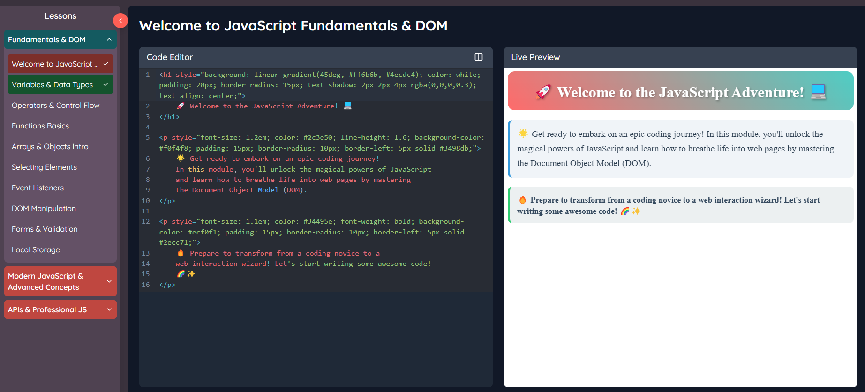
Task: Click closing </p> tag on line 16
Action: point(167,285)
